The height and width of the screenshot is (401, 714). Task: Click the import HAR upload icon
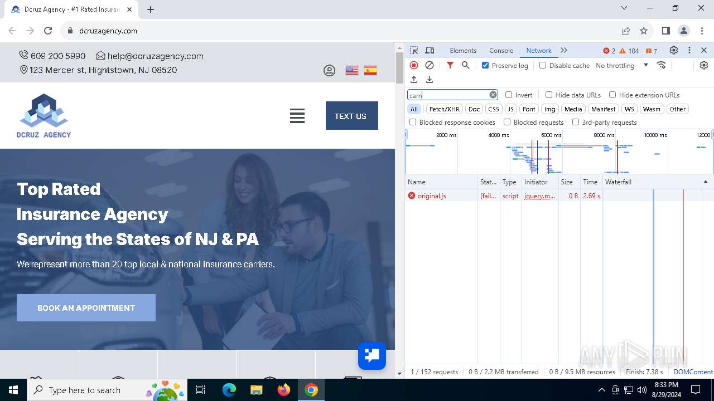pos(414,80)
